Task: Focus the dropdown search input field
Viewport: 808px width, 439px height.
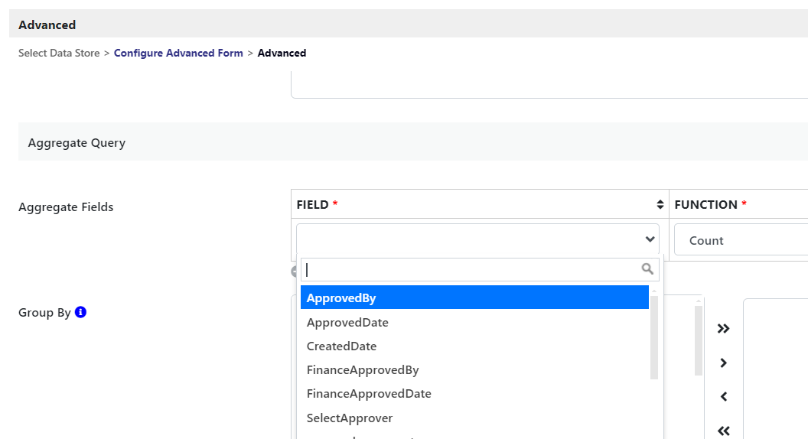Action: pyautogui.click(x=480, y=269)
